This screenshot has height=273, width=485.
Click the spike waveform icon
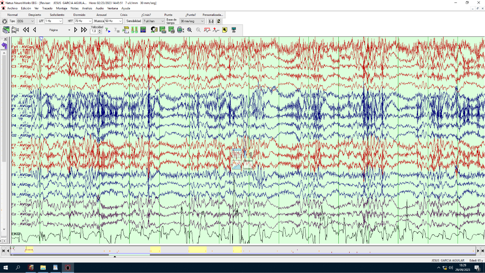tap(216, 30)
